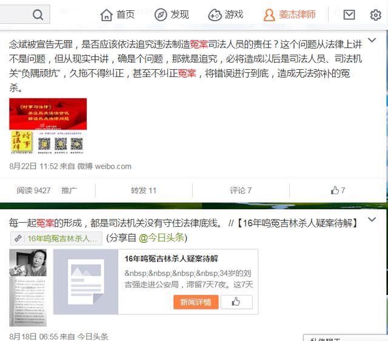Click the weibo.com source link
The image size is (388, 341).
point(113,166)
